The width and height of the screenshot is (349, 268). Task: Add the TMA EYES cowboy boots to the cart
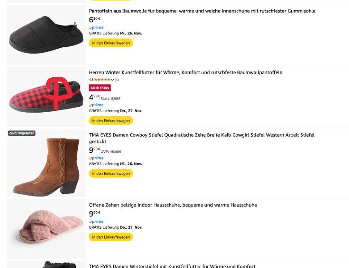(x=111, y=173)
